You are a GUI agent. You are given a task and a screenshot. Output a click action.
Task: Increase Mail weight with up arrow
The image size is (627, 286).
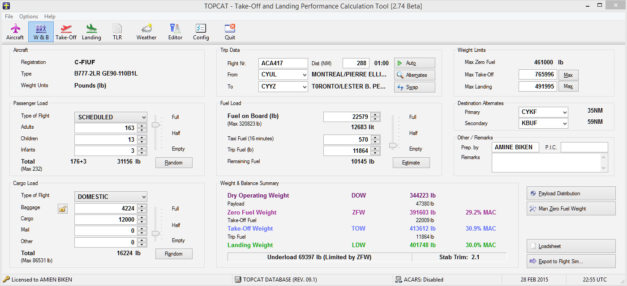(x=142, y=229)
